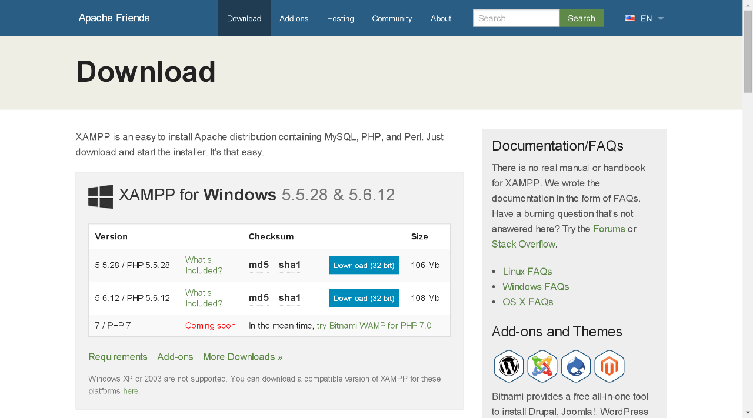Open the Forums link

point(609,229)
